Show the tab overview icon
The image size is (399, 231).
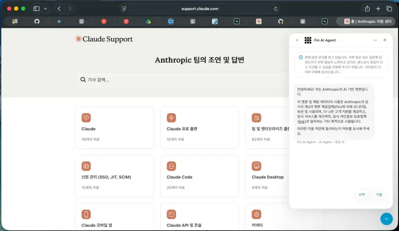(389, 8)
